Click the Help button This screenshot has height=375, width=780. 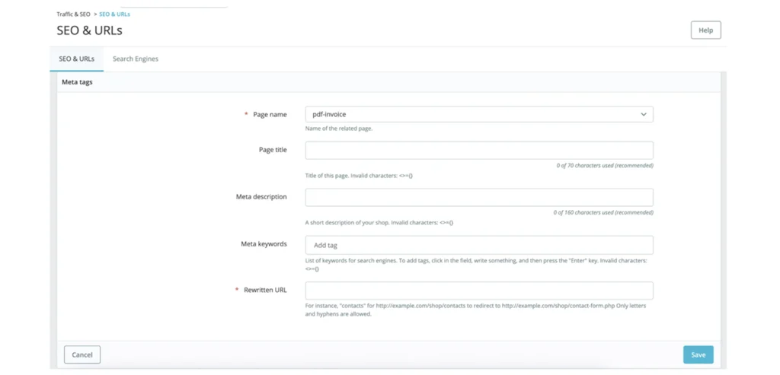click(705, 30)
